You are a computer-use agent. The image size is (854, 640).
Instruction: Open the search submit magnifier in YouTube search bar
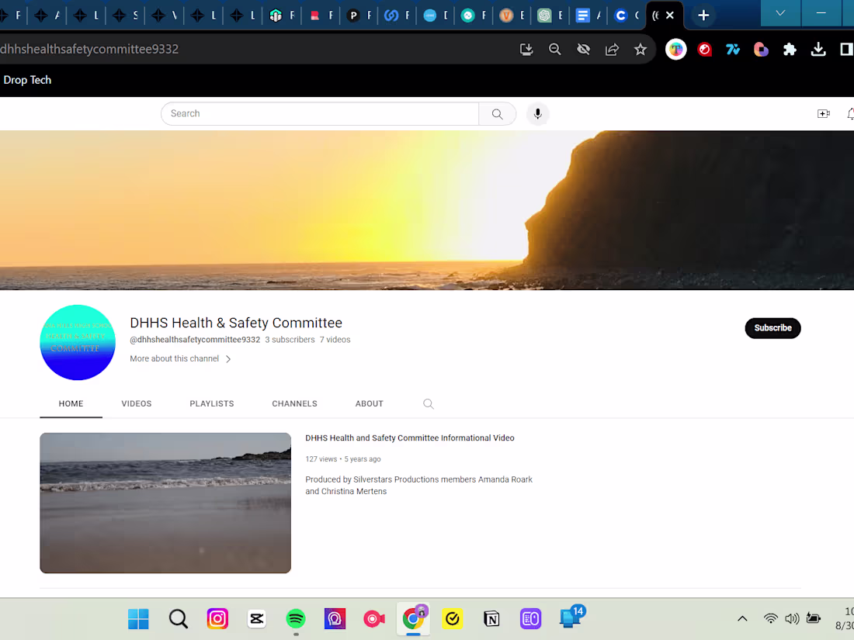pos(497,113)
